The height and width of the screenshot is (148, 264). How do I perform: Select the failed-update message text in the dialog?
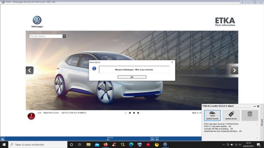[x=134, y=70]
